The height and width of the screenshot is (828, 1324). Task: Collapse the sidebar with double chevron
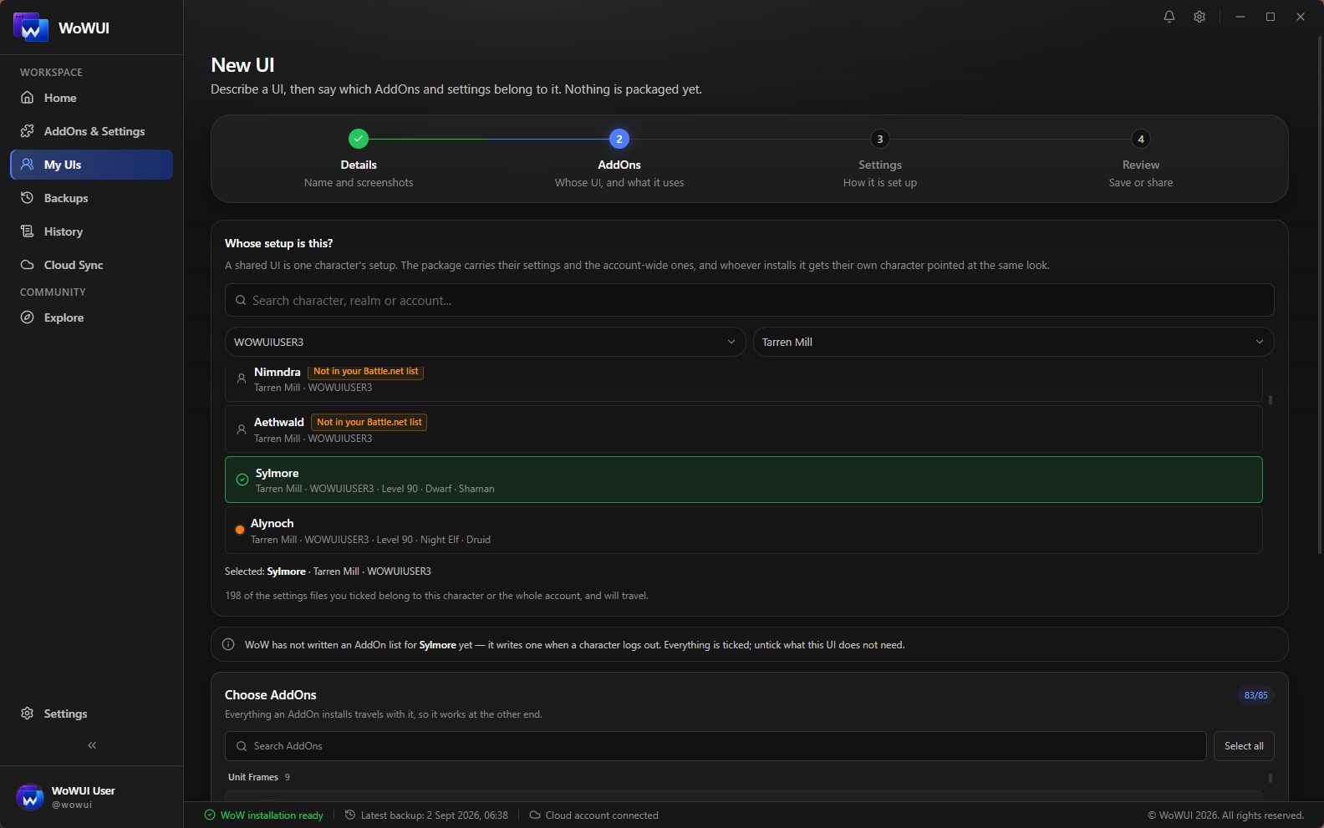(92, 745)
